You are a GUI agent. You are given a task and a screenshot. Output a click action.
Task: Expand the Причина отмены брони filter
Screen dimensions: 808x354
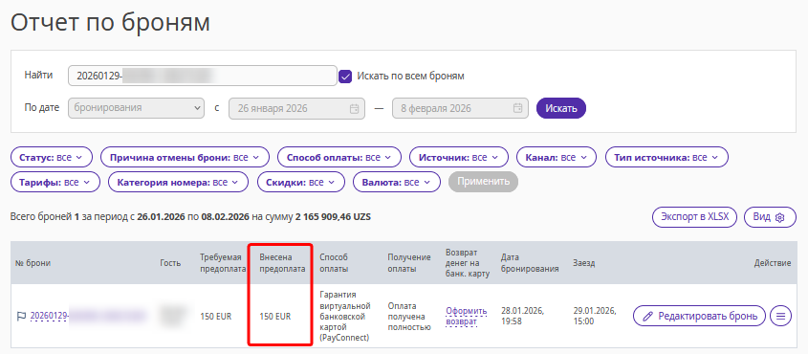(x=185, y=157)
